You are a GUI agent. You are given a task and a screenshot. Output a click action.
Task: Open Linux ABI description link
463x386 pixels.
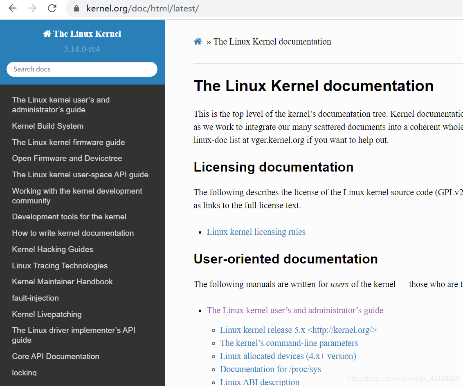pos(260,382)
